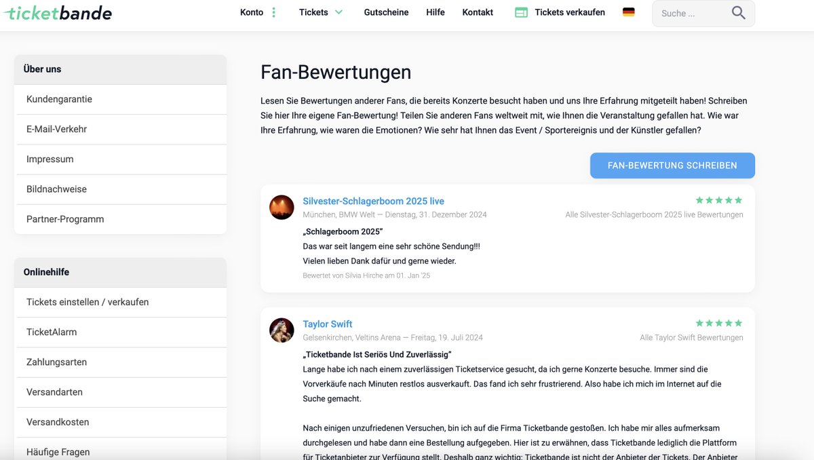Click the Taylor Swift reviewer avatar
Viewport: 814px width, 460px height.
(x=282, y=330)
